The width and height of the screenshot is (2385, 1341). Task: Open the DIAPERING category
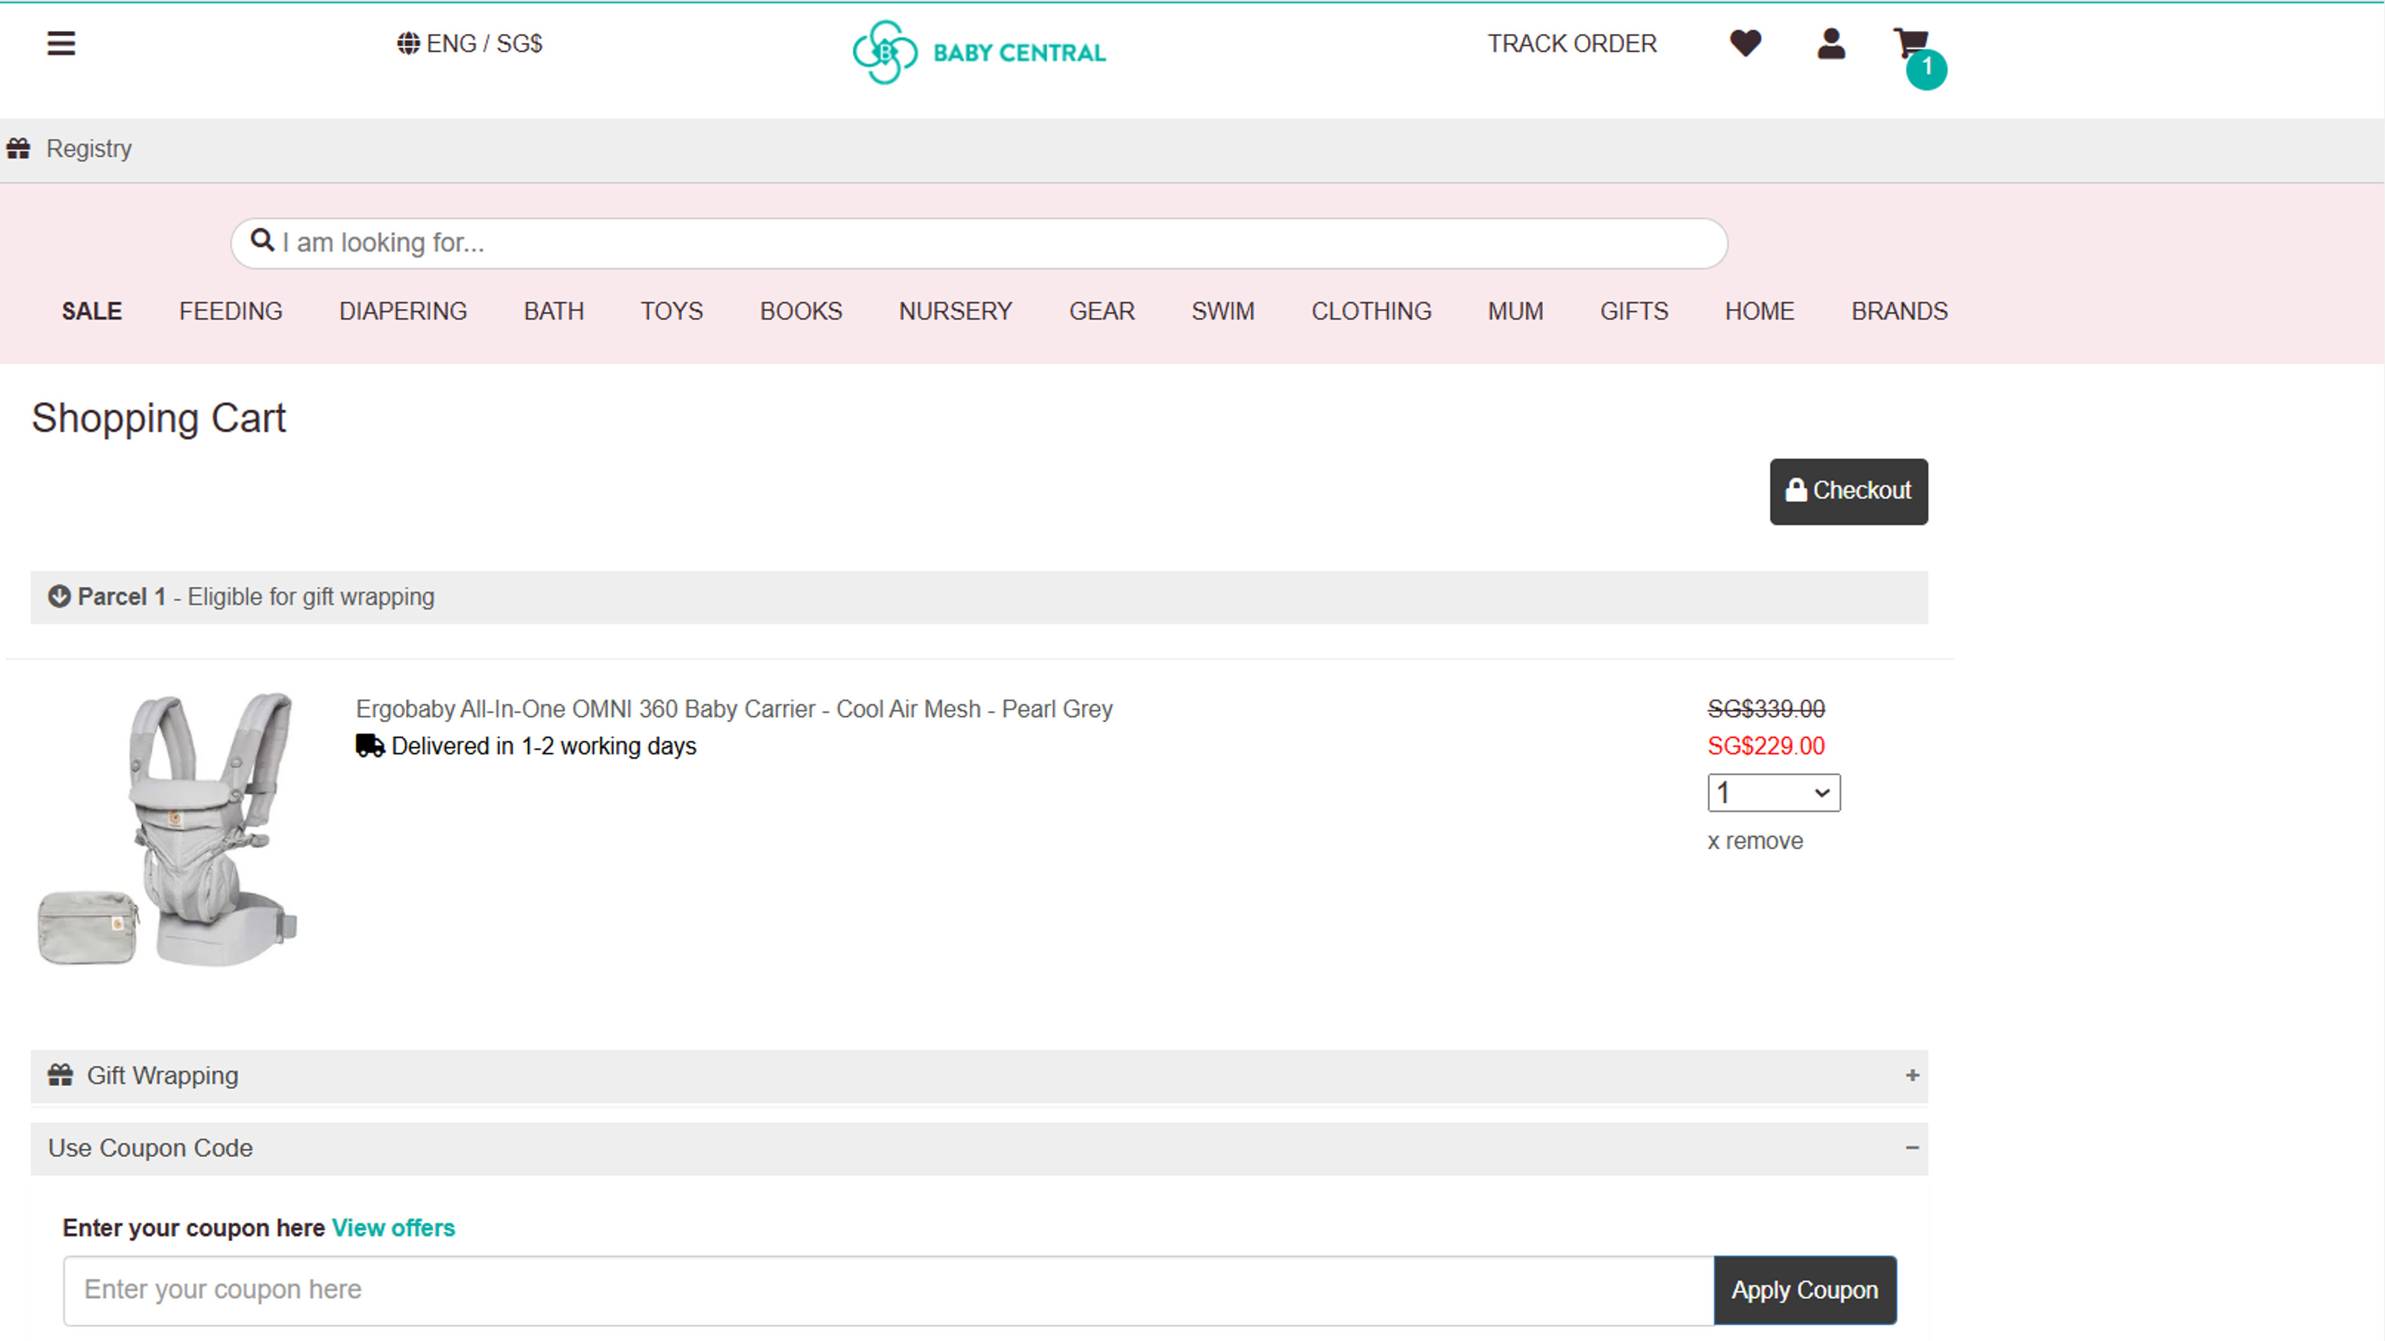tap(402, 311)
